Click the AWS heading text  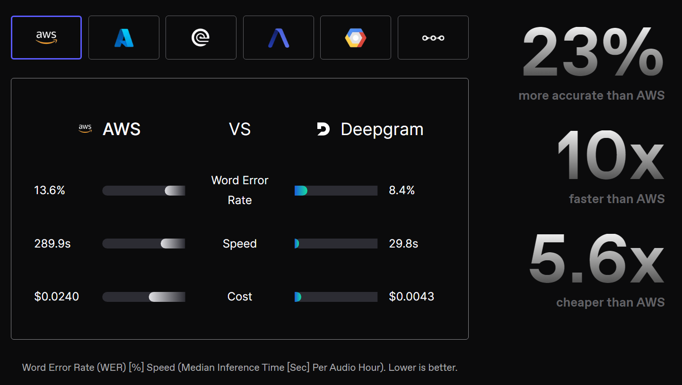(122, 129)
